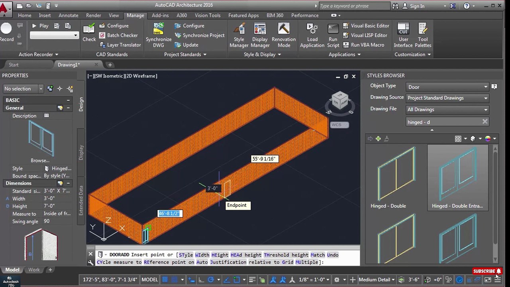Open the Layer Translator
The width and height of the screenshot is (510, 287).
pos(120,45)
